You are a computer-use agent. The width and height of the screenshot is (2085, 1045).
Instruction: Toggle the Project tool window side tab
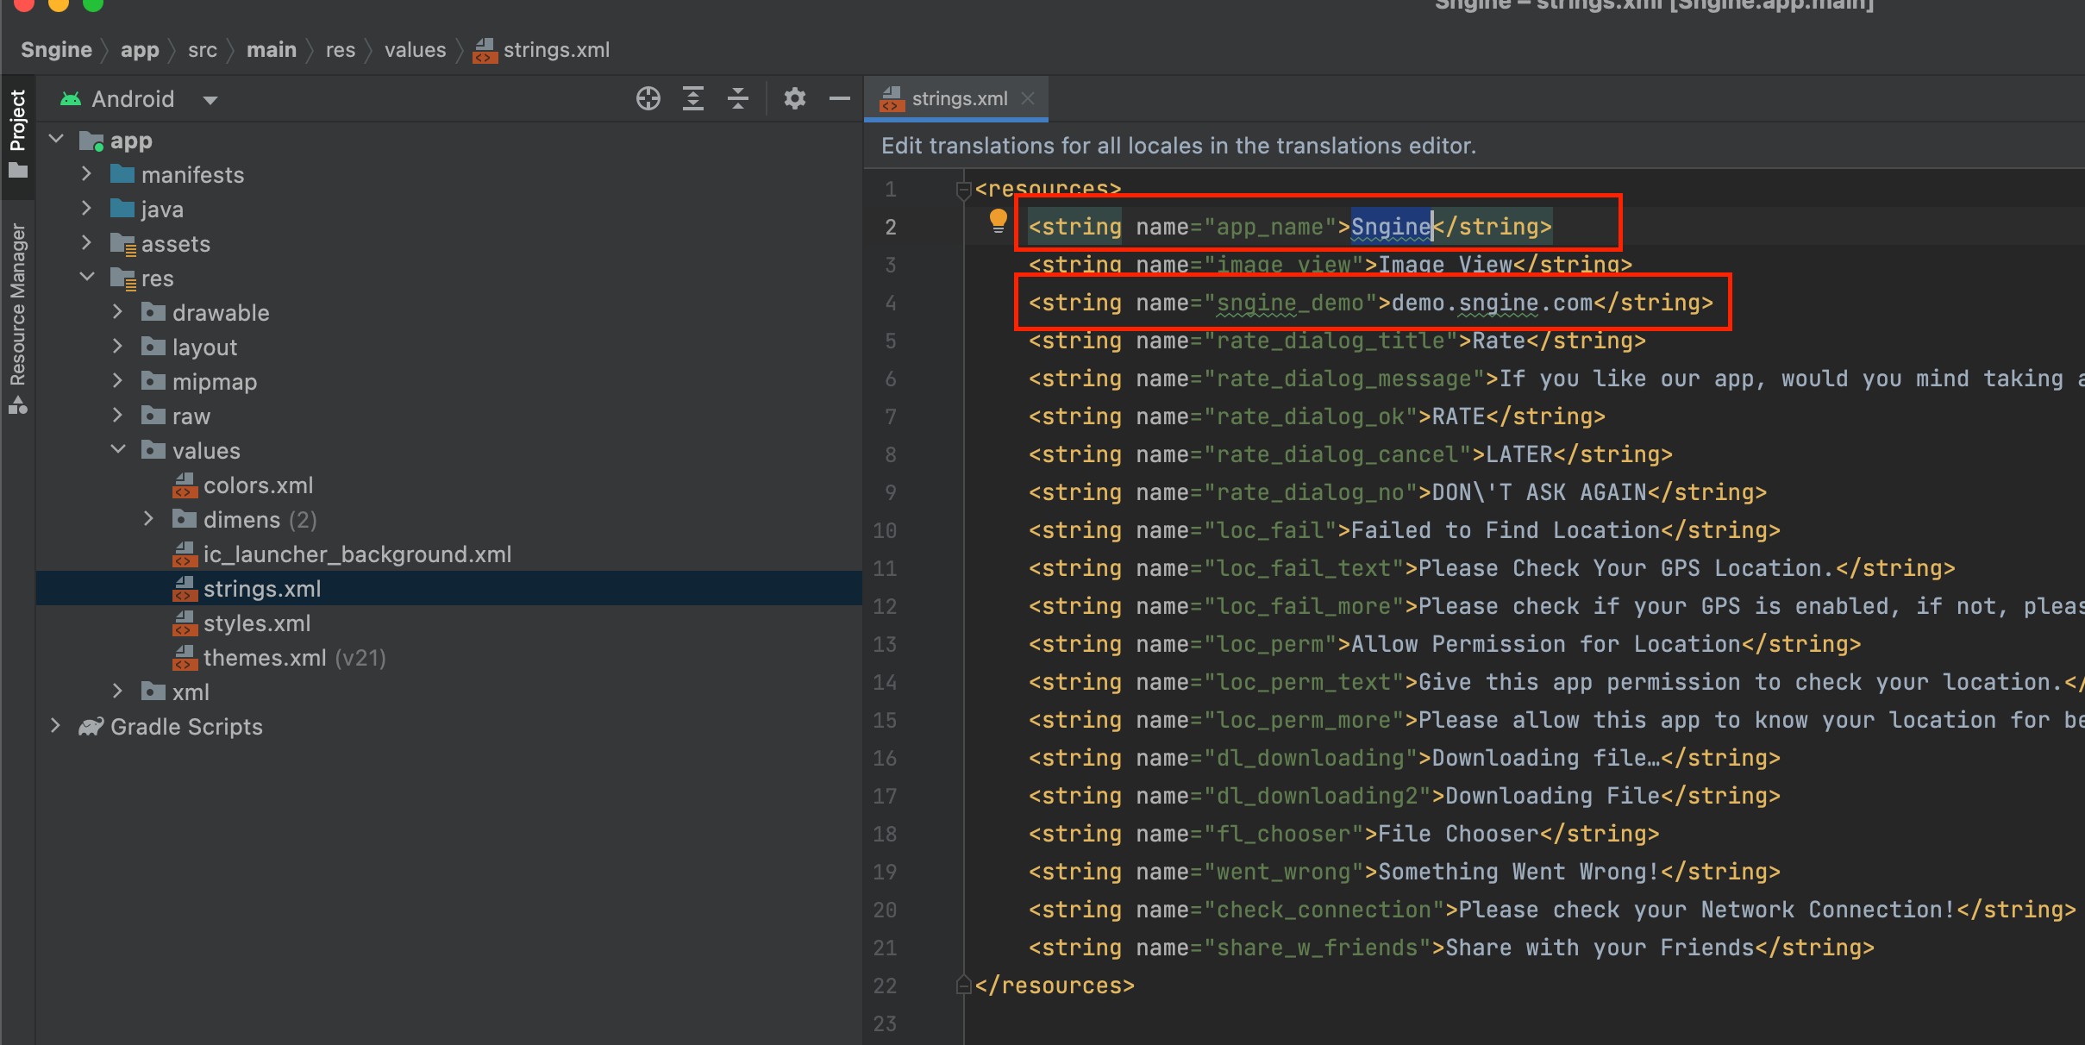17,129
